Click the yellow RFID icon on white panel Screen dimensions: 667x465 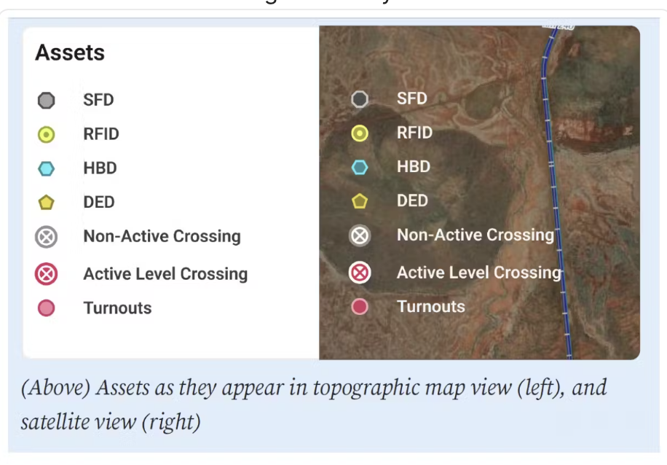click(47, 135)
